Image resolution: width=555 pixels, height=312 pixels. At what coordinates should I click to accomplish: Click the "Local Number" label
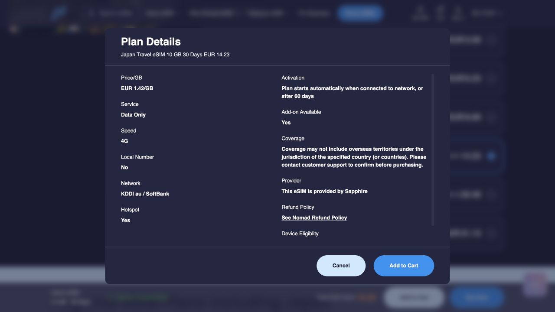point(137,157)
